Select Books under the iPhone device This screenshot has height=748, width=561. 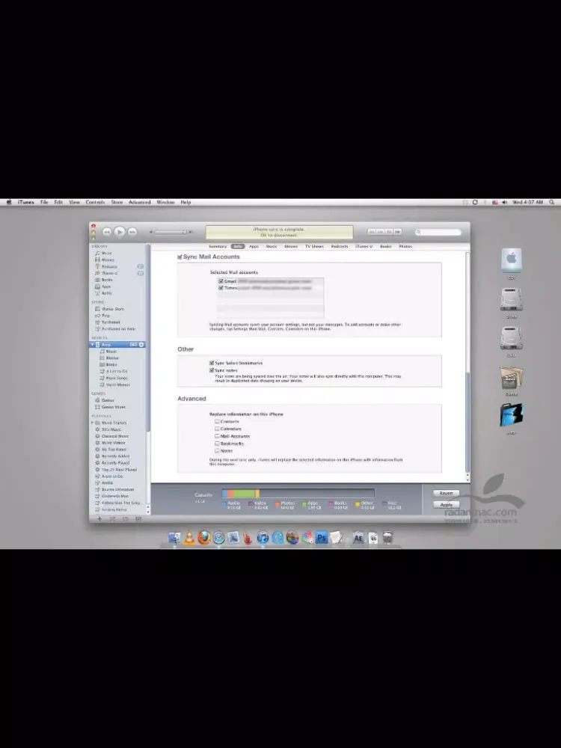click(x=108, y=364)
